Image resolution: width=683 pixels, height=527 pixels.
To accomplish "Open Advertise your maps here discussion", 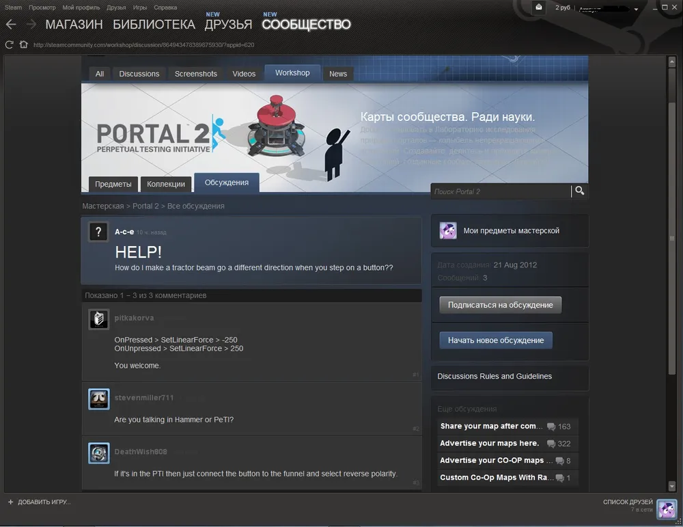I will pos(489,443).
